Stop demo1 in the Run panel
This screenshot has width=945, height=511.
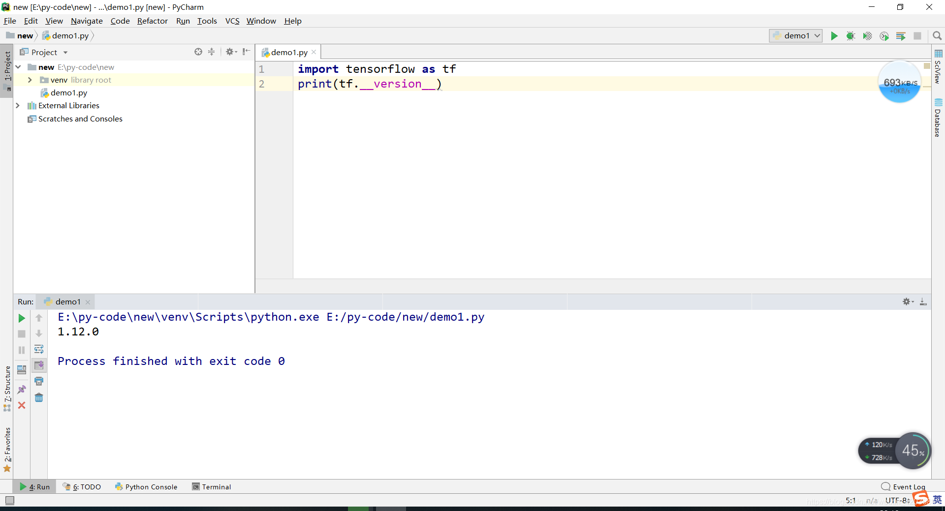(22, 334)
